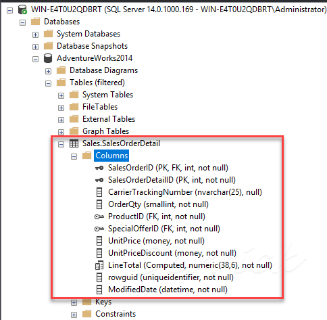Image resolution: width=327 pixels, height=320 pixels.
Task: Select SpecialOfferID (FK, int, not null)
Action: pyautogui.click(x=164, y=229)
